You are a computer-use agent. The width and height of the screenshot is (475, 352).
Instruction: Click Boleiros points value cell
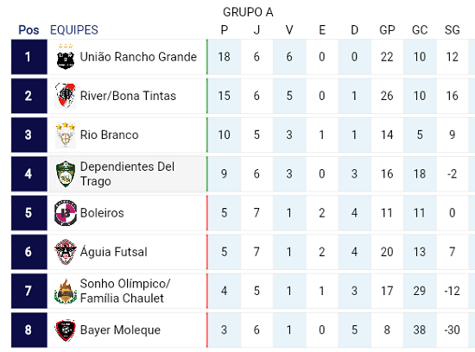coord(225,213)
